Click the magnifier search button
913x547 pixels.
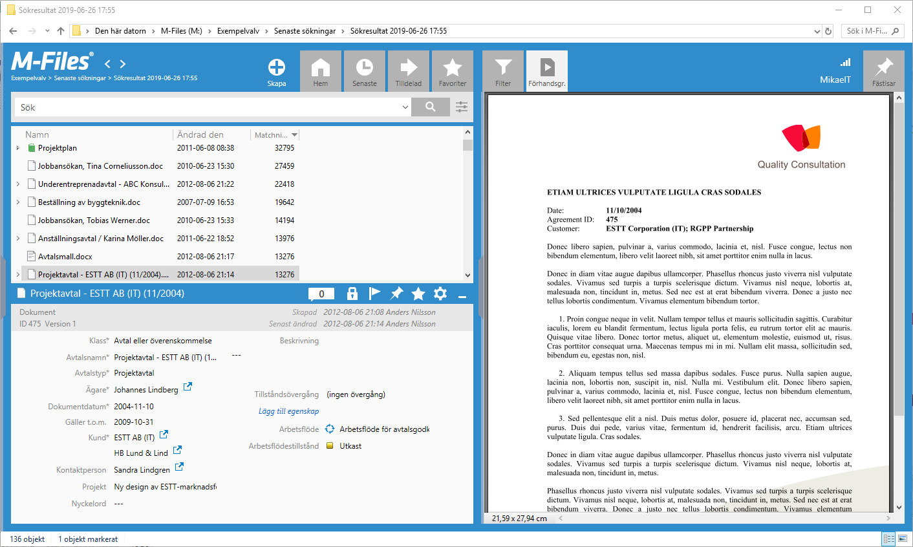coord(430,107)
